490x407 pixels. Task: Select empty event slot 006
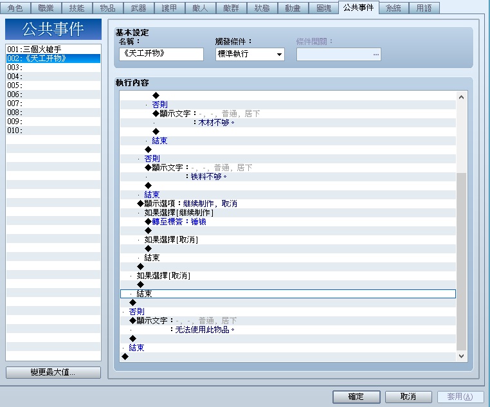(53, 95)
